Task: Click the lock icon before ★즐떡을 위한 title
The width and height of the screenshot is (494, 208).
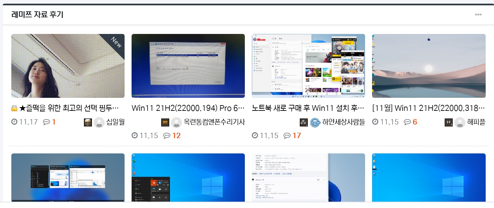Action: 14,108
